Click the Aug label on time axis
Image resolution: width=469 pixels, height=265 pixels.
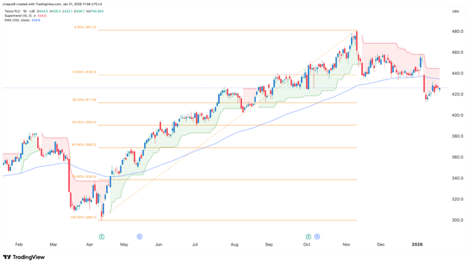pos(234,244)
